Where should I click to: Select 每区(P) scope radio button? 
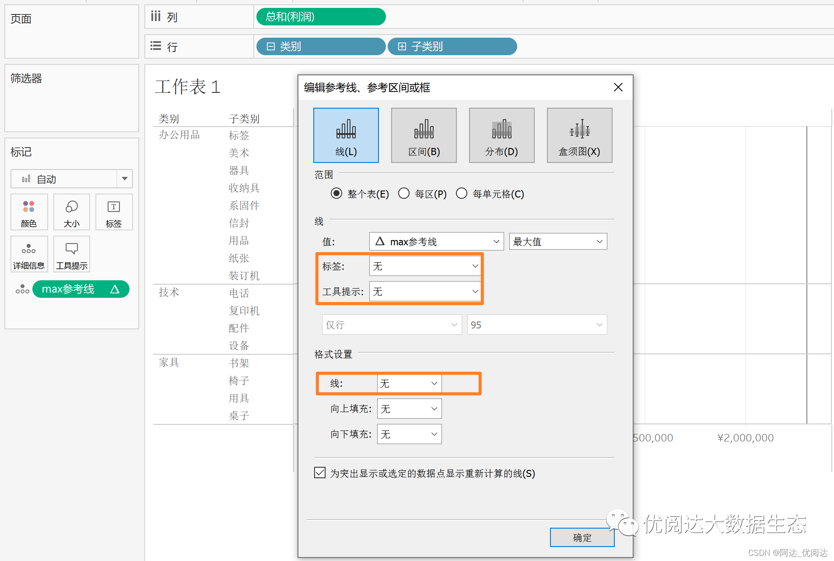click(404, 193)
